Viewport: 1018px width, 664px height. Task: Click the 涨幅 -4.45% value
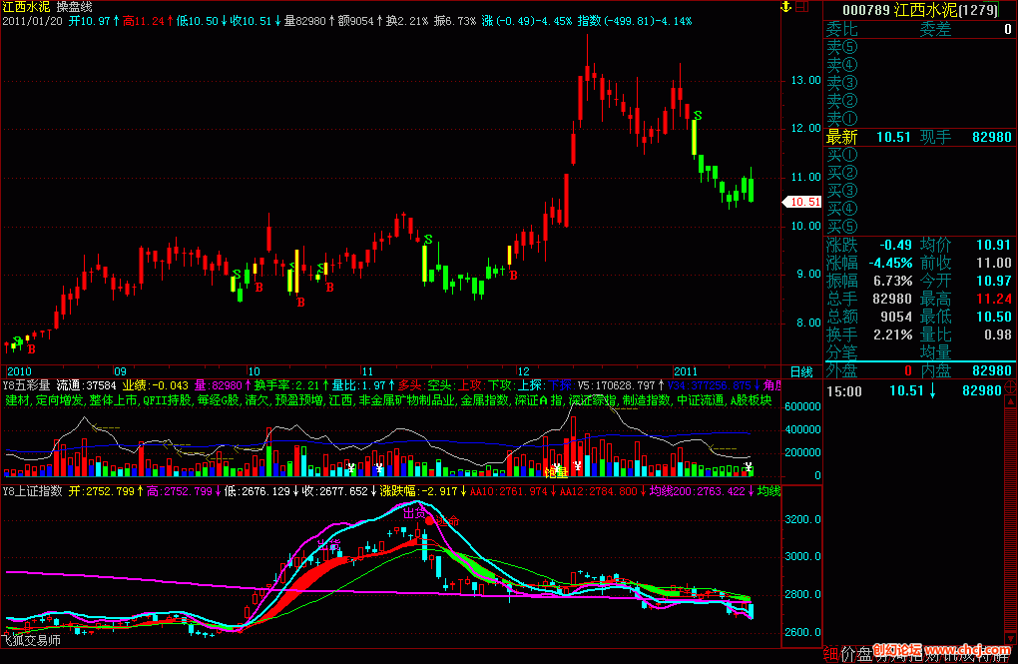[x=890, y=264]
